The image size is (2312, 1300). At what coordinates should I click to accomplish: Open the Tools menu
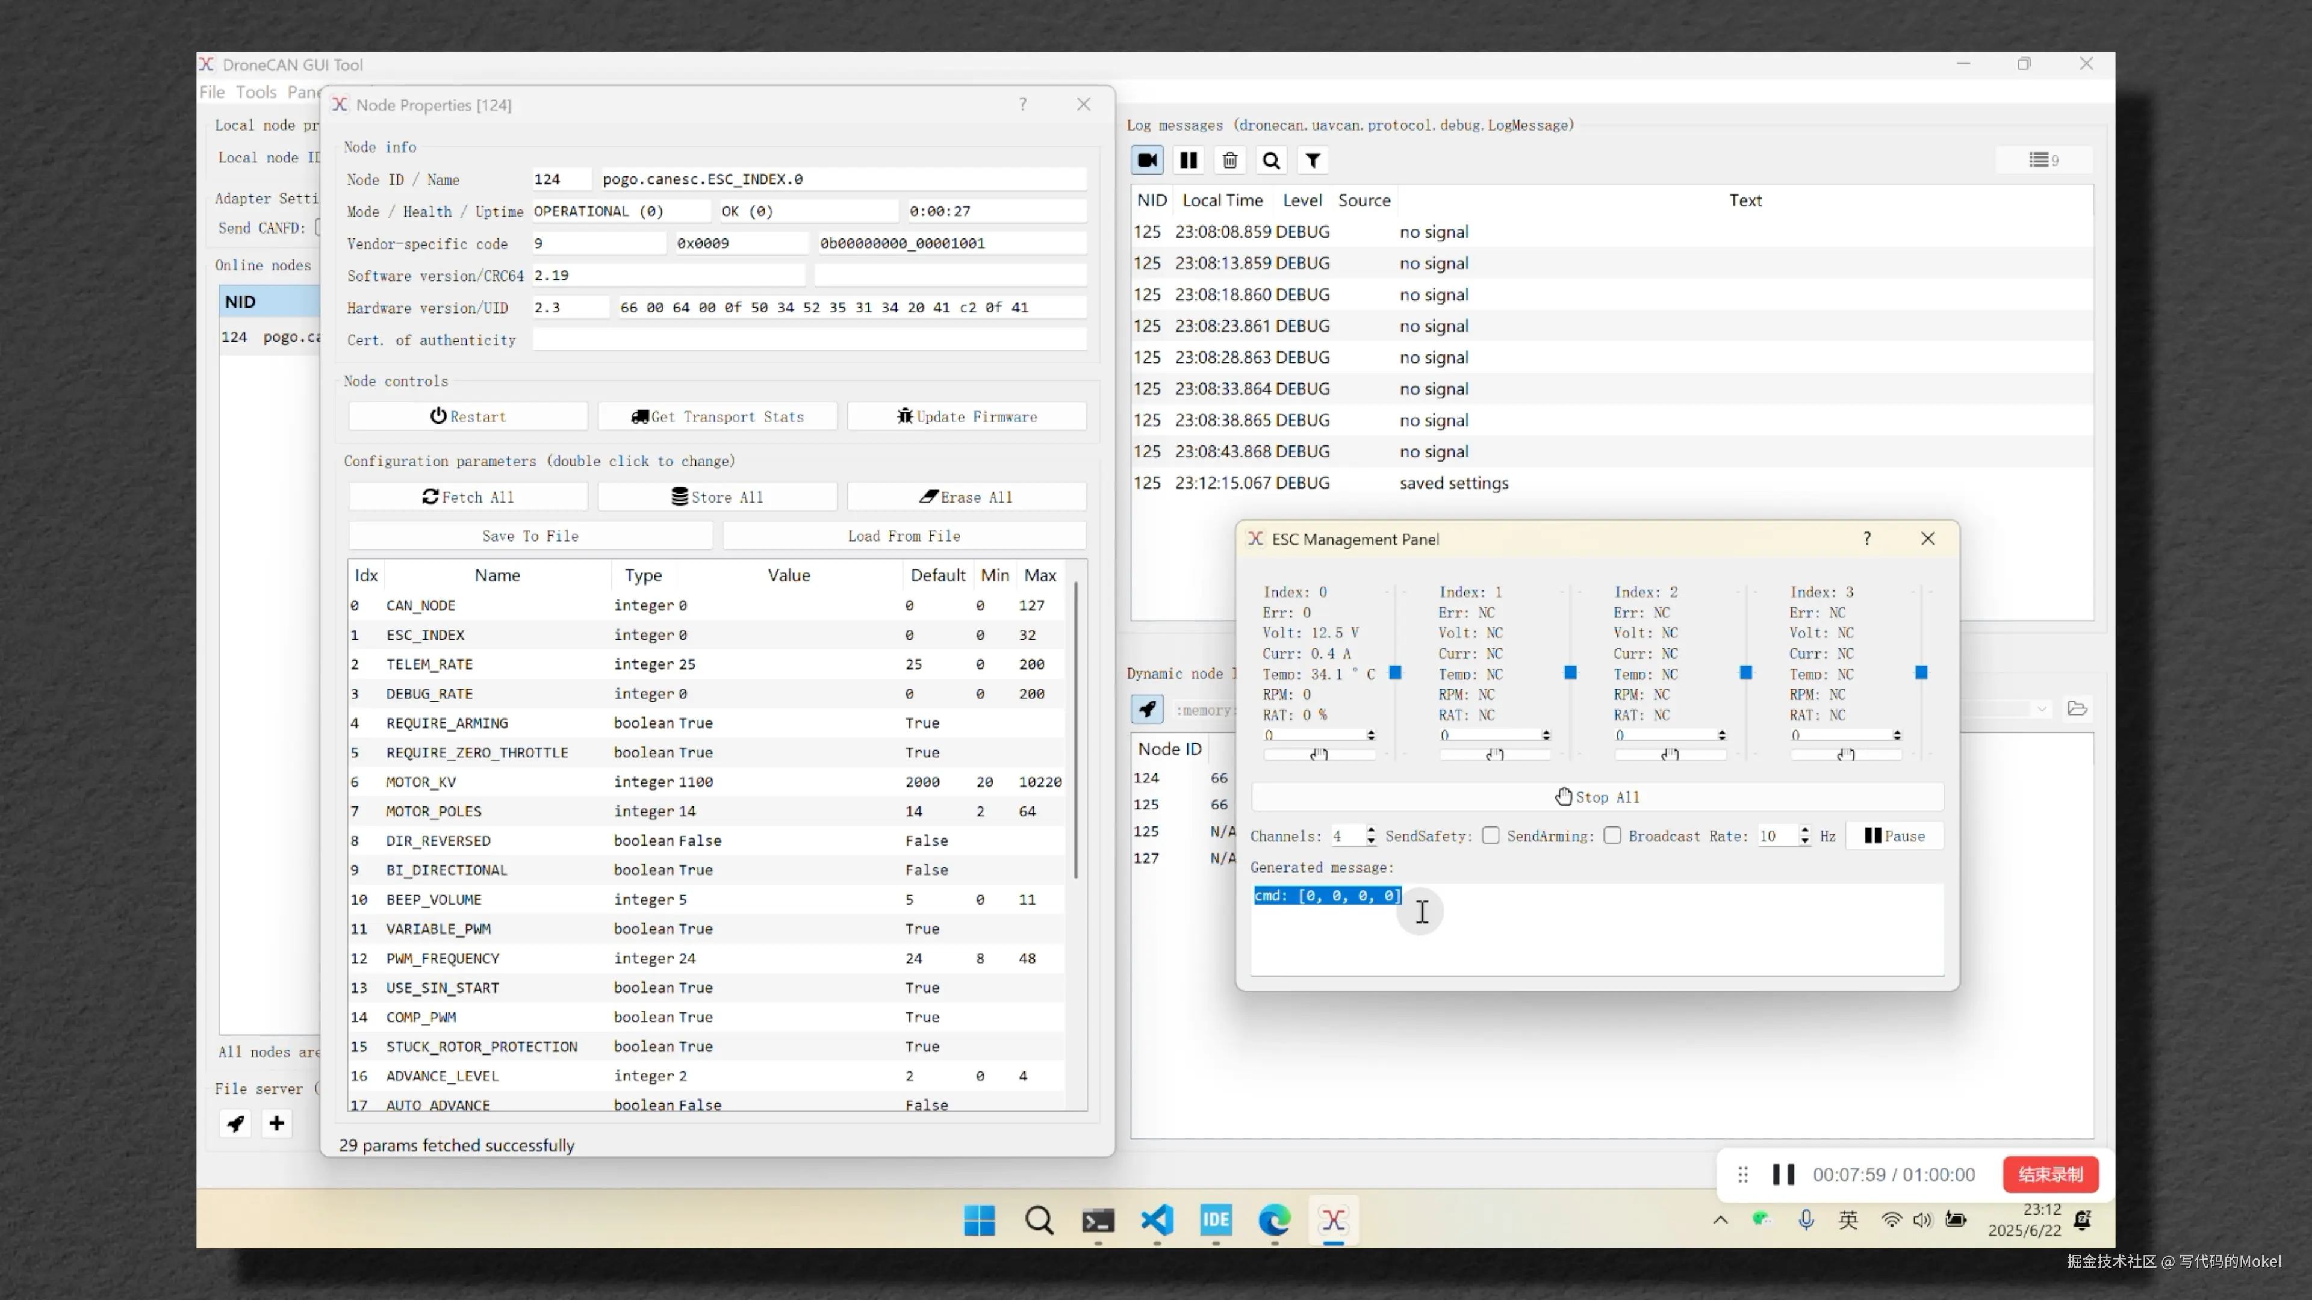pyautogui.click(x=256, y=93)
